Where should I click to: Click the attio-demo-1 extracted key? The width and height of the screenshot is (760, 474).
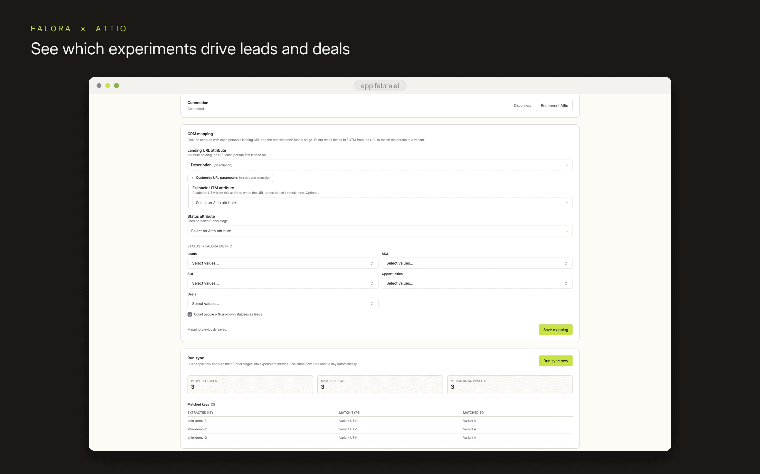click(197, 421)
